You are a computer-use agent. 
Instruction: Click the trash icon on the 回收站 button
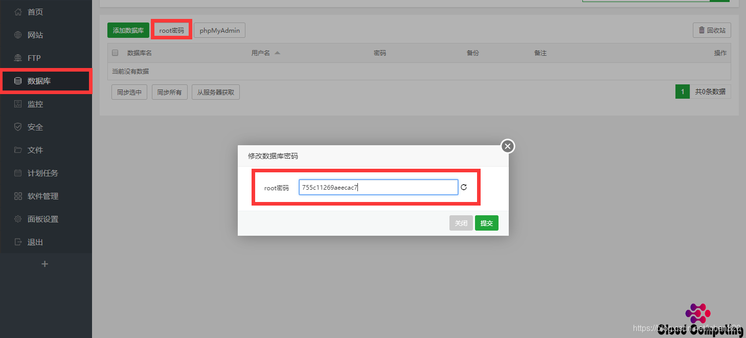coord(702,30)
